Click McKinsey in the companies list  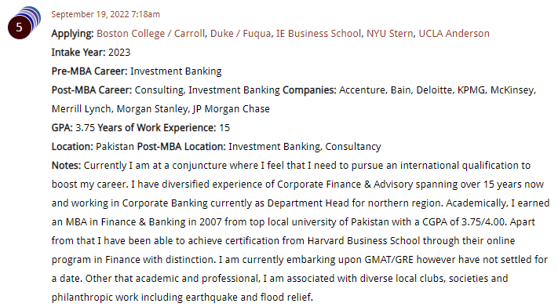(512, 90)
